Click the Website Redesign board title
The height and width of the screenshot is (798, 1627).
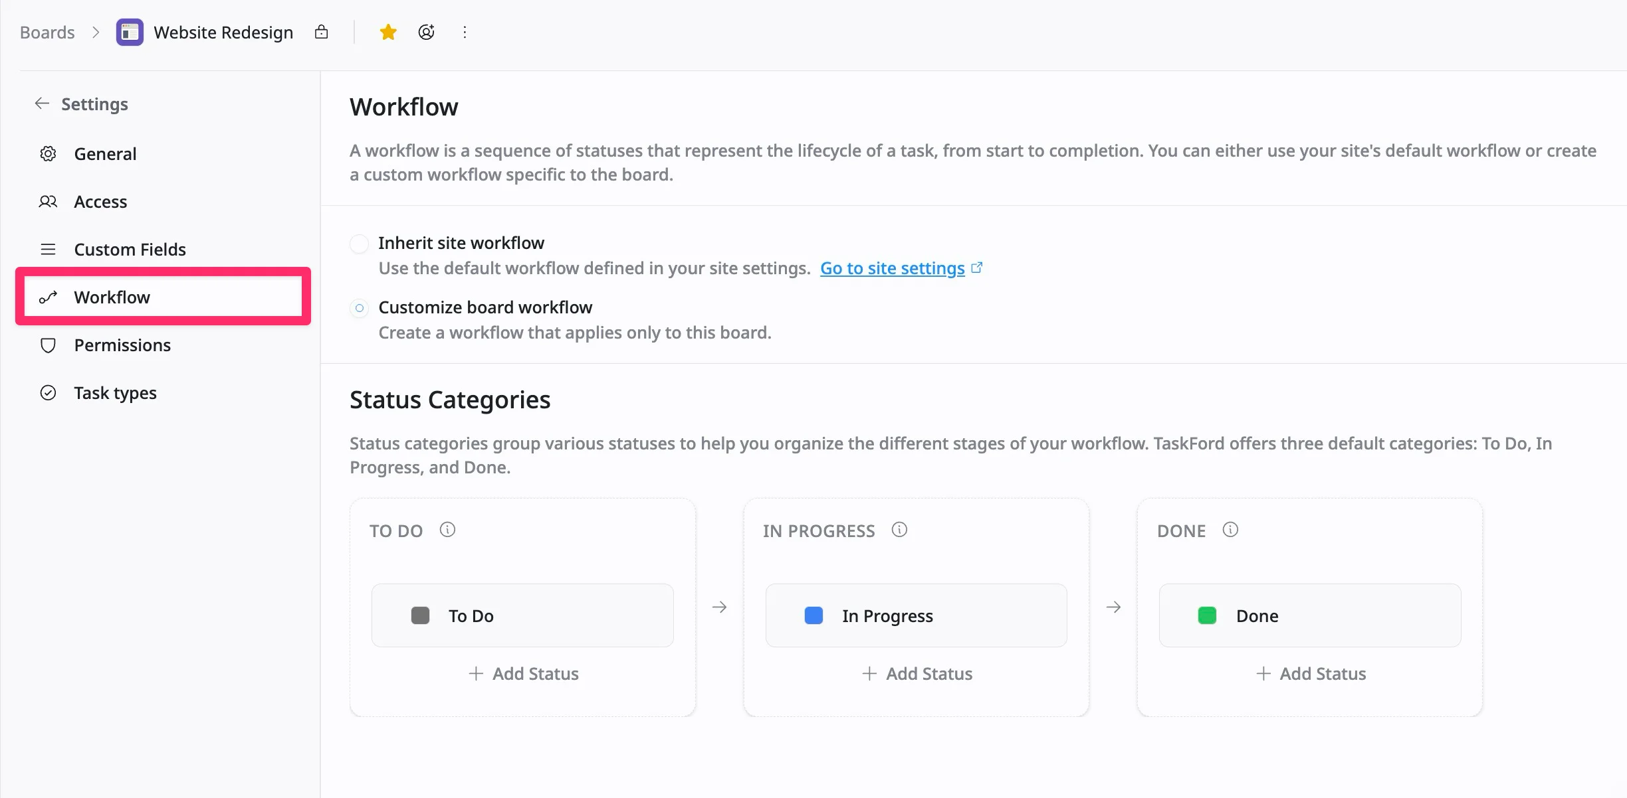point(223,32)
